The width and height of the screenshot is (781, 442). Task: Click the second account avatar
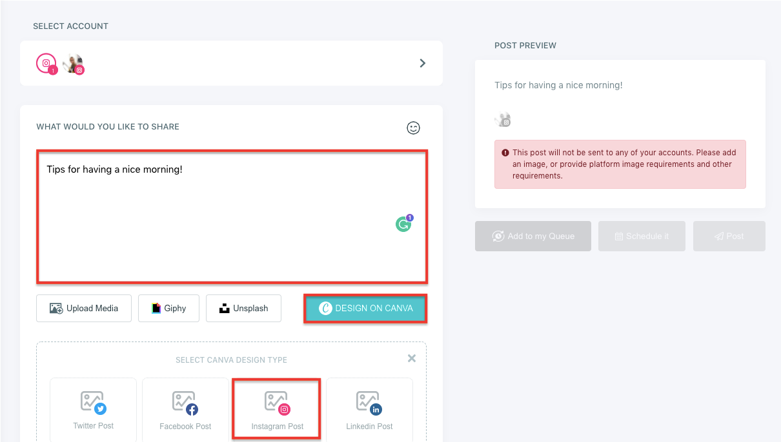pyautogui.click(x=73, y=63)
